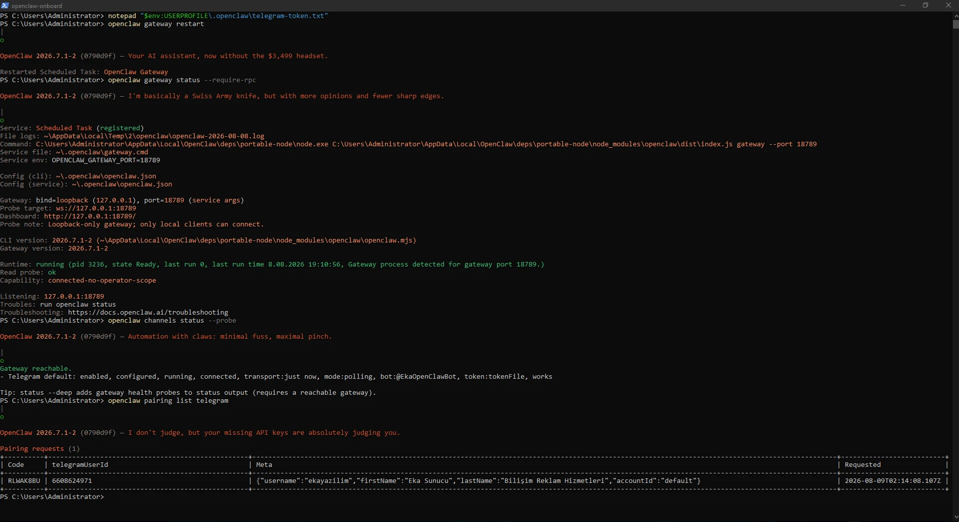
Task: Click the 'Tip: status --deep' line
Action: (x=188, y=393)
